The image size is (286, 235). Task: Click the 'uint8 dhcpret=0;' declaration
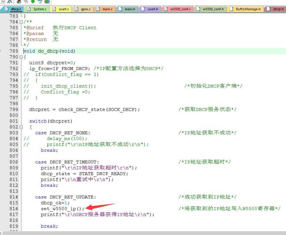[x=52, y=63]
